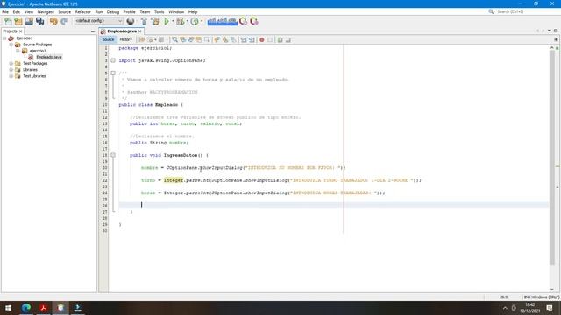Screen dimensions: 561x315
Task: Click the blue memory usage bar
Action: coord(222,21)
